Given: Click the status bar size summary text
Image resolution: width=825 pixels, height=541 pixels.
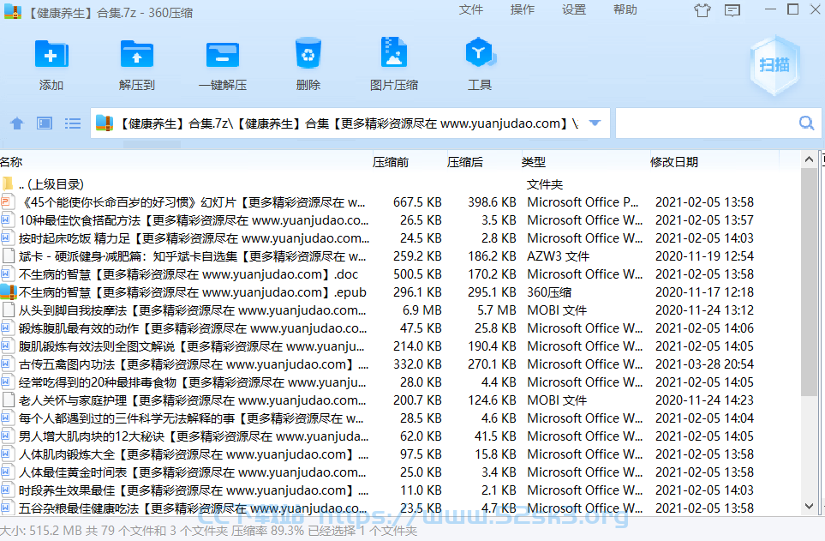Looking at the screenshot, I should (208, 531).
